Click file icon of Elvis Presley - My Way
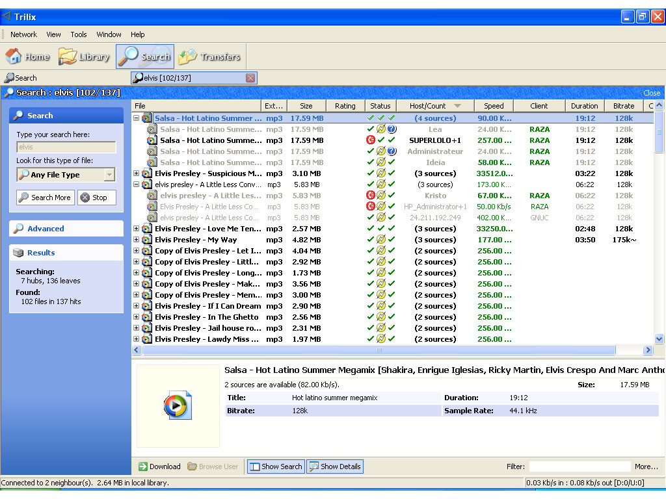 [146, 240]
